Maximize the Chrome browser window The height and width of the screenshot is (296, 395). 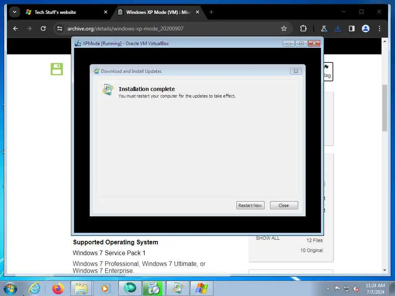(x=361, y=12)
